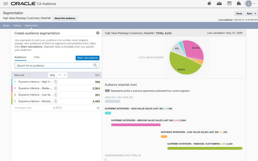The image size is (258, 161).
Task: Click the Search for an audience field
Action: click(57, 65)
